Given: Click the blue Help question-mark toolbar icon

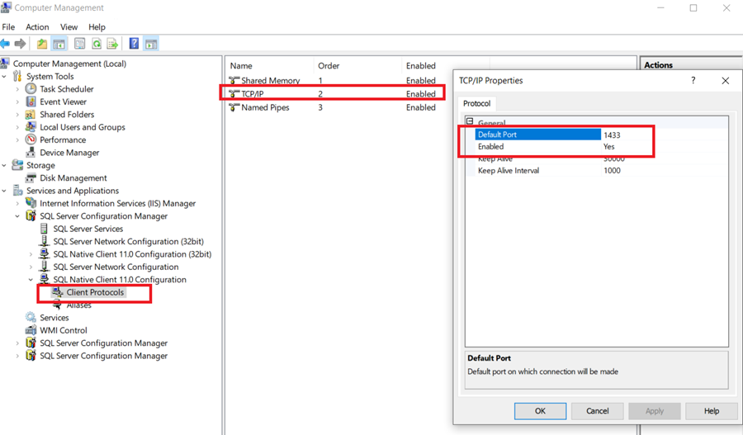Looking at the screenshot, I should point(134,44).
